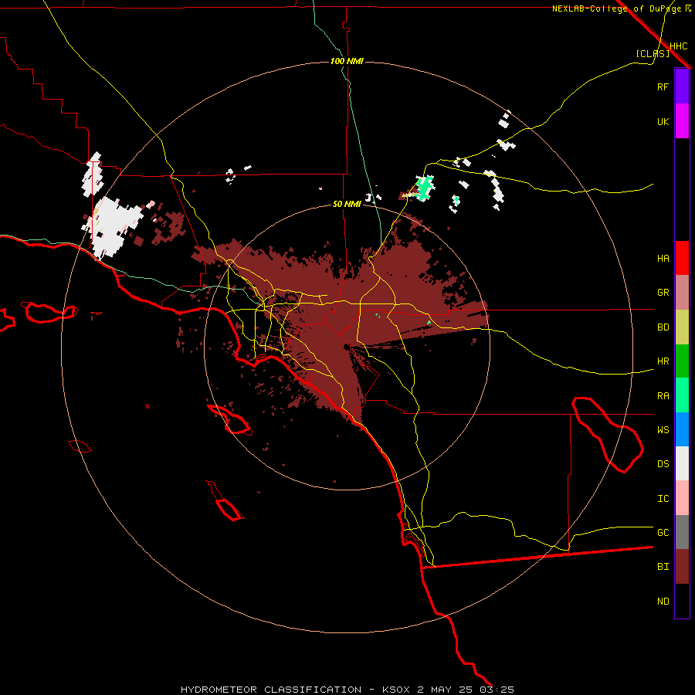The image size is (695, 695).
Task: Click the ND legend label
Action: pos(663,602)
